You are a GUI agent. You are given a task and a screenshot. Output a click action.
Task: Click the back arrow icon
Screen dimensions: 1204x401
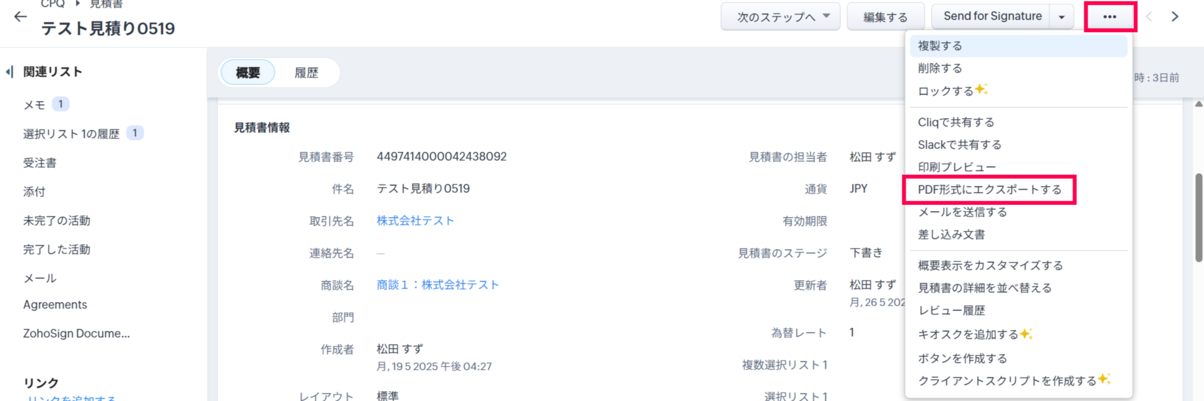point(20,17)
